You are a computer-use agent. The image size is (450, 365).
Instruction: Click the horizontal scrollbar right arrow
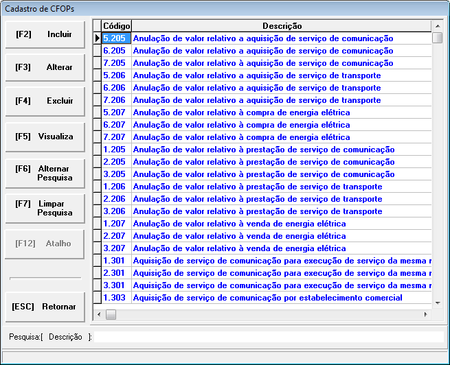[425, 314]
